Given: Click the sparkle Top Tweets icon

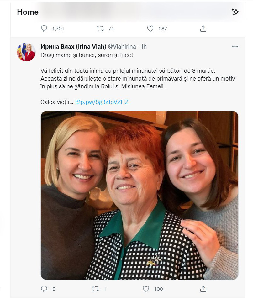Looking at the screenshot, I should pos(235,12).
